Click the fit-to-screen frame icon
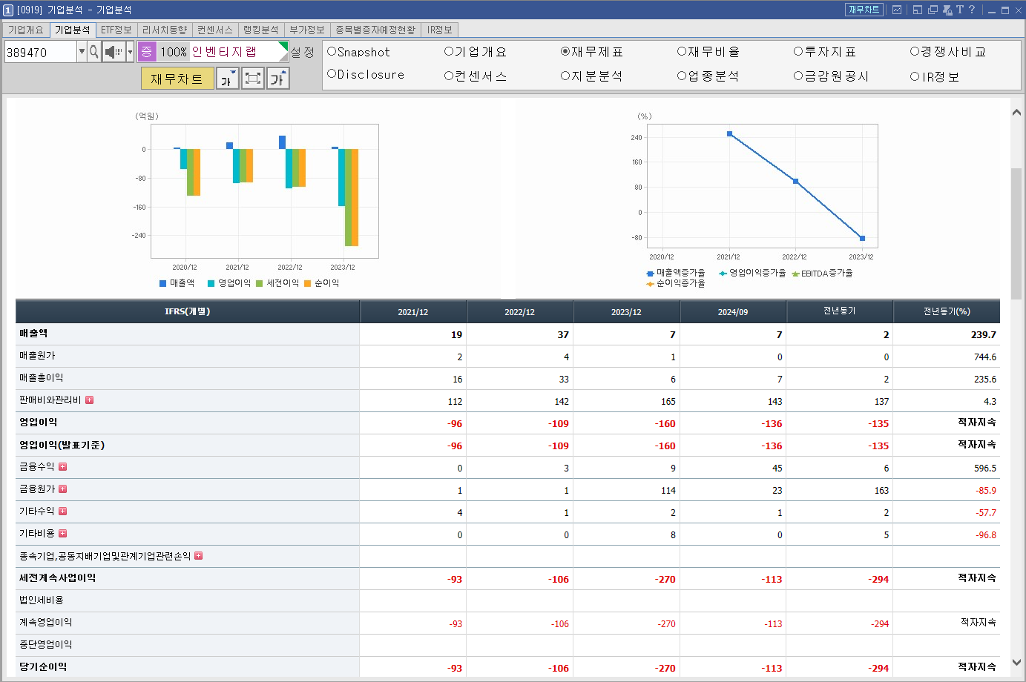 253,79
